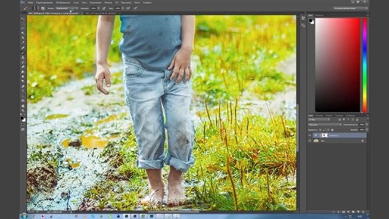Select the History Brush tool

point(23,62)
